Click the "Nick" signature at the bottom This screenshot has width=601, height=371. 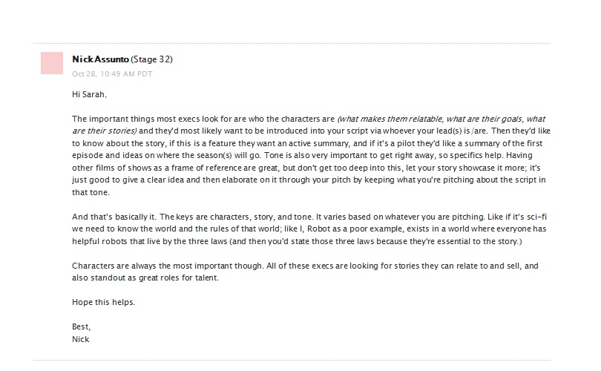[x=80, y=339]
